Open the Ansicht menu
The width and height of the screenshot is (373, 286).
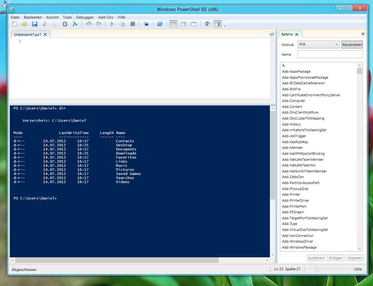coord(52,17)
